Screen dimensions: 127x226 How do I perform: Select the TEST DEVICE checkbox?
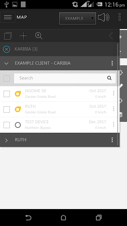(x=7, y=125)
